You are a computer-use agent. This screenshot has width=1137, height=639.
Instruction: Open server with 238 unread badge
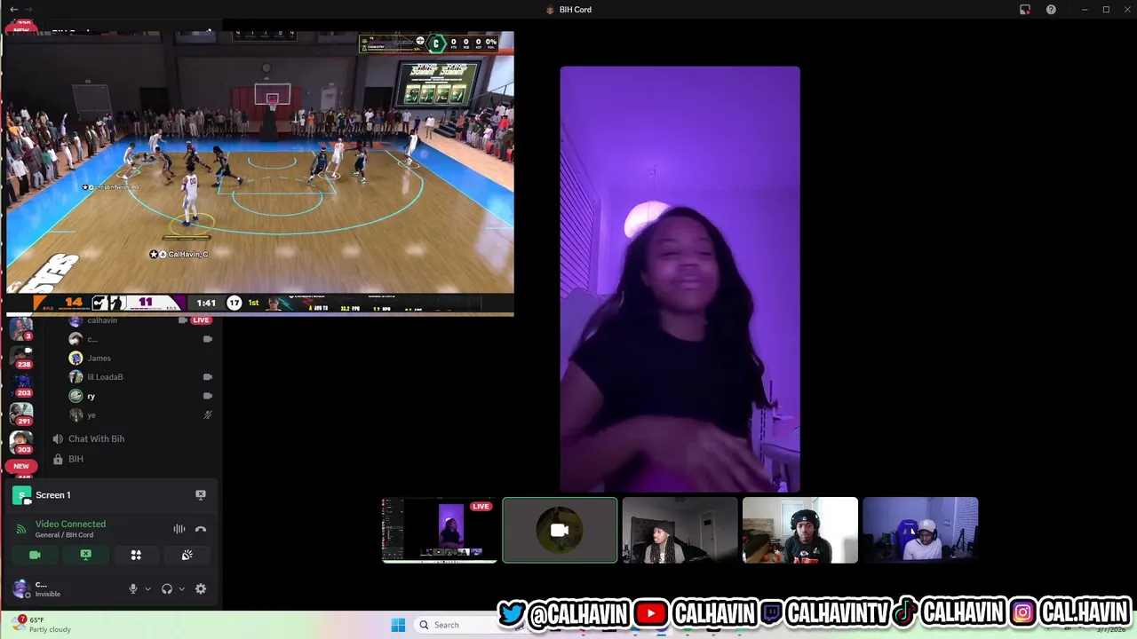click(20, 356)
